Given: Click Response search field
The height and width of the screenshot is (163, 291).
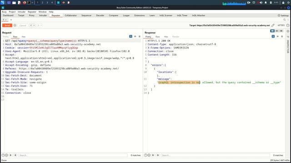Looking at the screenshot, I should pos(215,155).
